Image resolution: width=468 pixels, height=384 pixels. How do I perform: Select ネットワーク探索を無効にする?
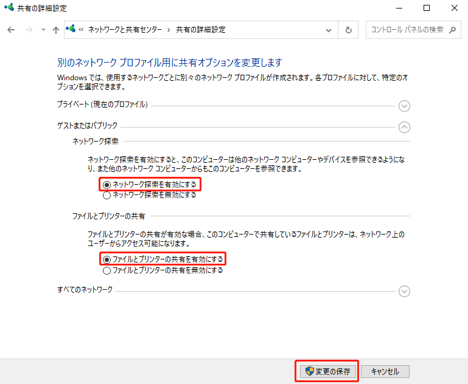pyautogui.click(x=150, y=195)
